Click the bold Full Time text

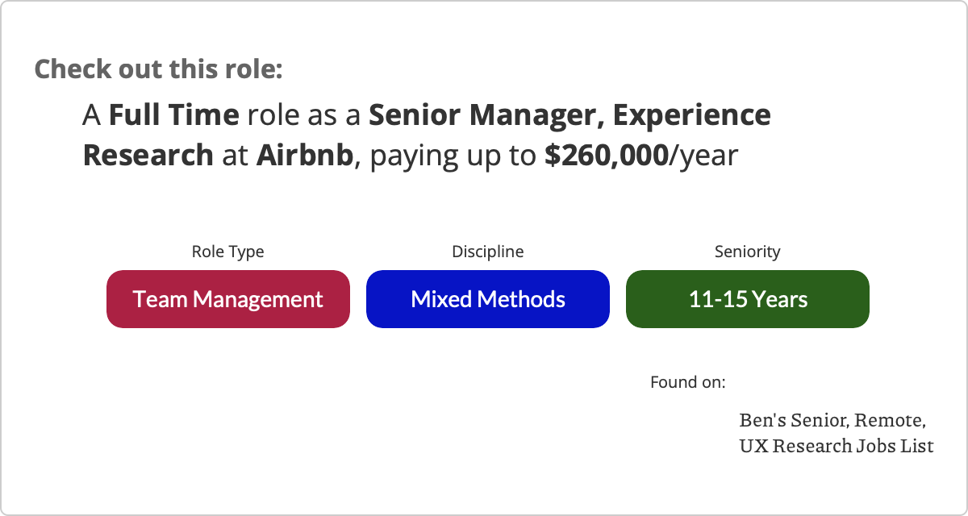pos(174,116)
